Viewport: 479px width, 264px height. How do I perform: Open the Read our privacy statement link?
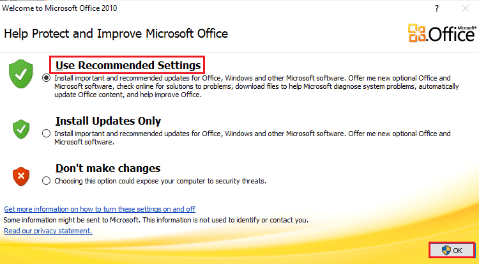coord(48,231)
